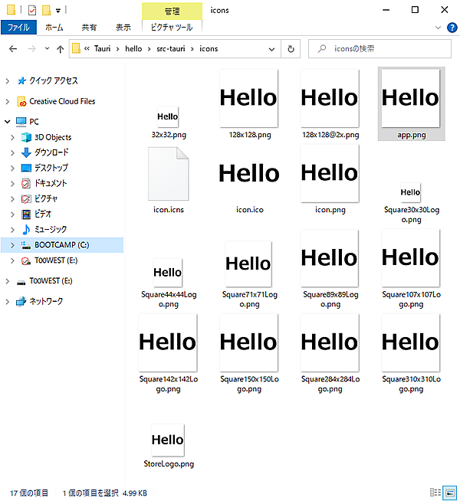Click the Up folder arrow icon

[x=60, y=48]
